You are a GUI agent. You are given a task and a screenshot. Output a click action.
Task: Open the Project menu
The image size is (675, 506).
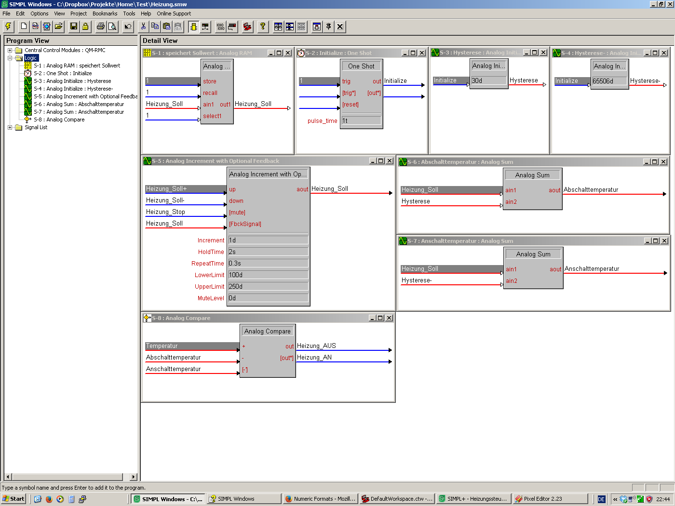(x=79, y=13)
